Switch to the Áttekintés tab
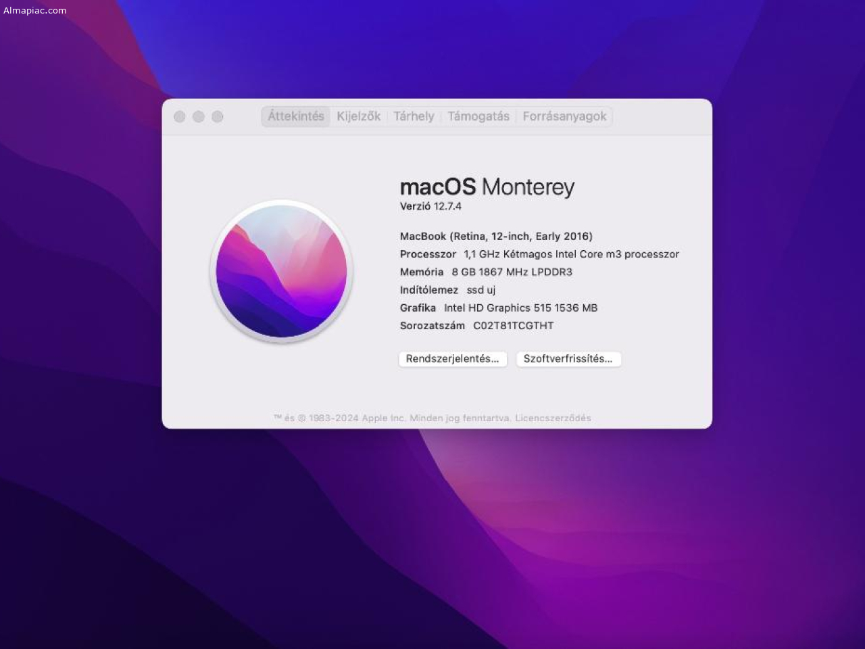The width and height of the screenshot is (865, 649). pos(295,116)
